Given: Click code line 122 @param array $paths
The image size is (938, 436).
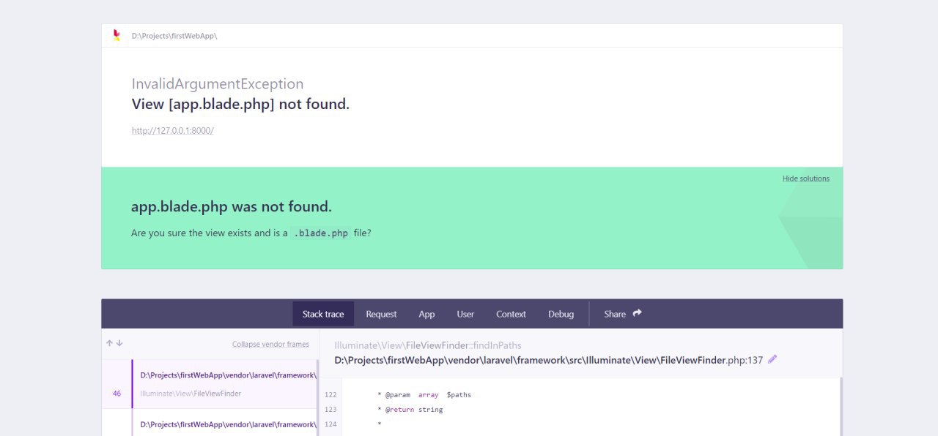Looking at the screenshot, I should tap(424, 395).
